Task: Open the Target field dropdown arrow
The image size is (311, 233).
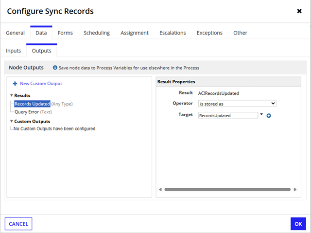Action: [262, 115]
